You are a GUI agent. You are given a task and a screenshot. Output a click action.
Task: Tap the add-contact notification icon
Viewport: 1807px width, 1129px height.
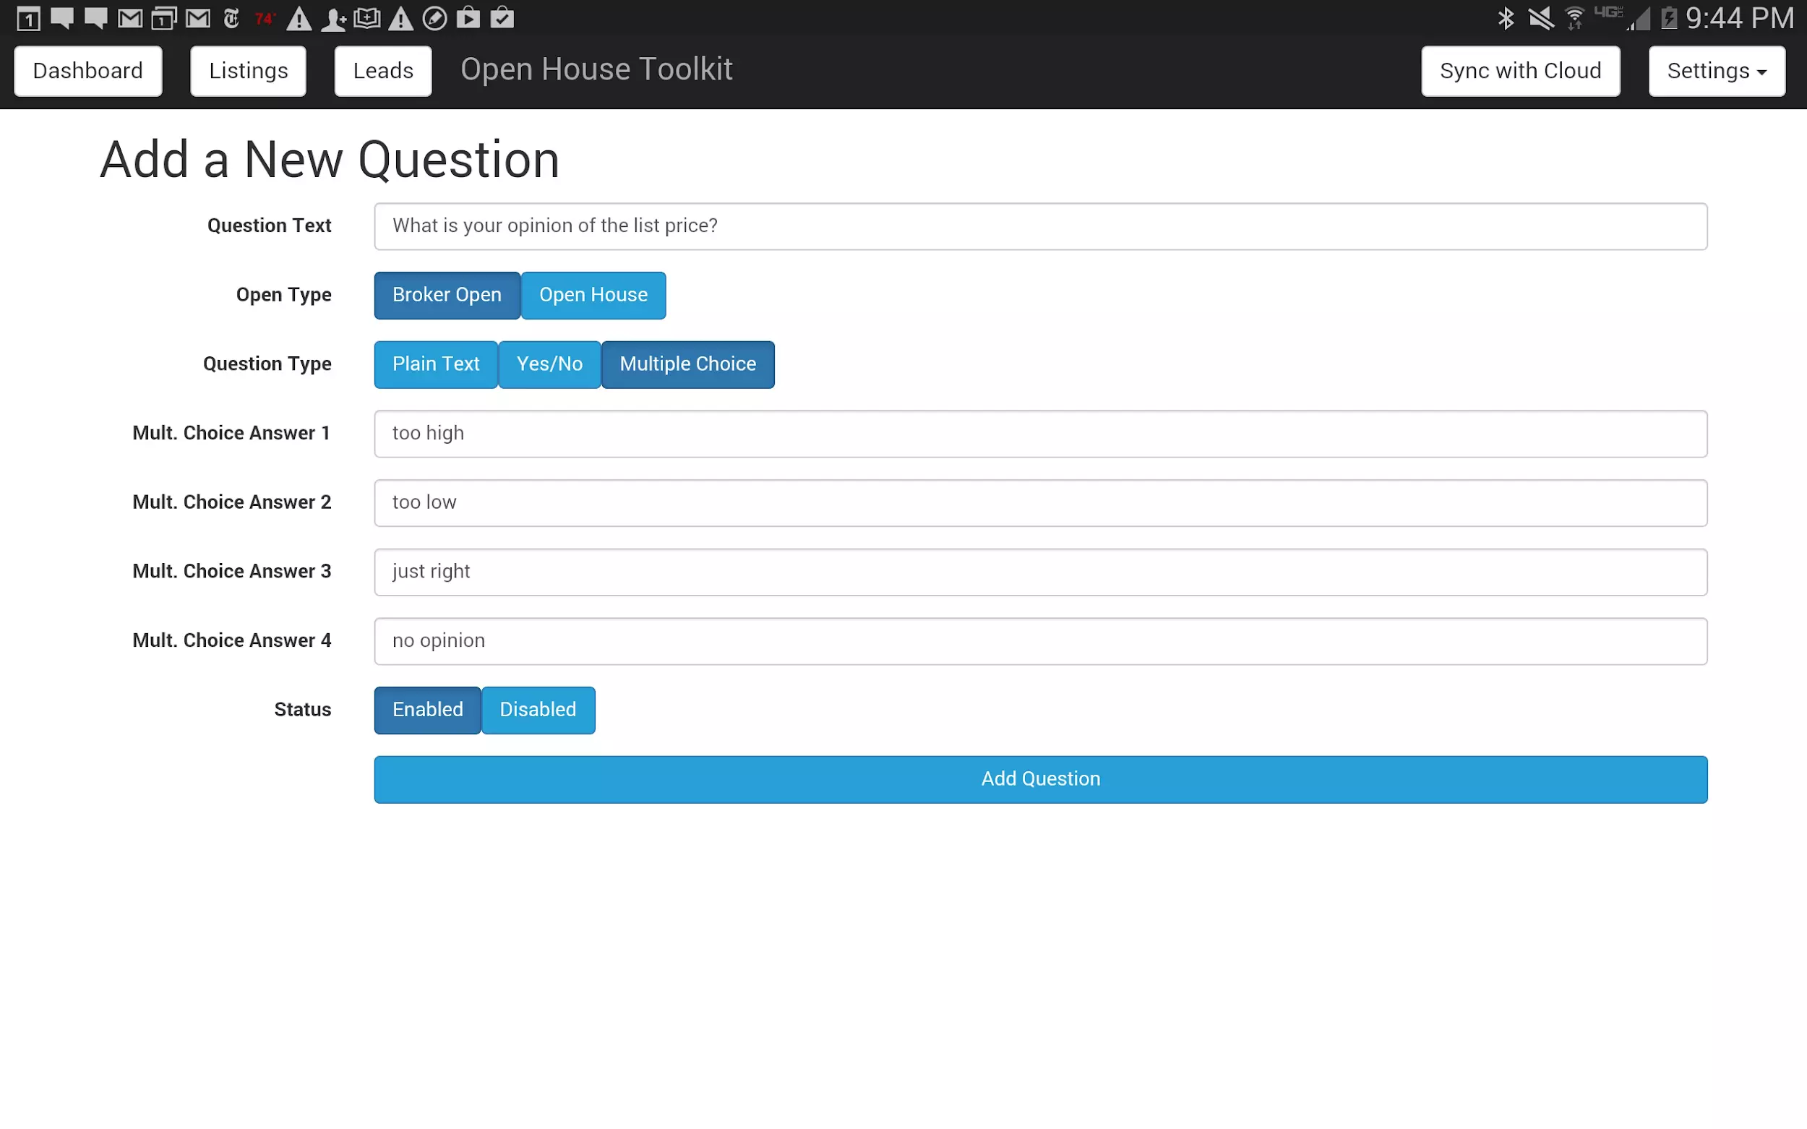pos(333,18)
